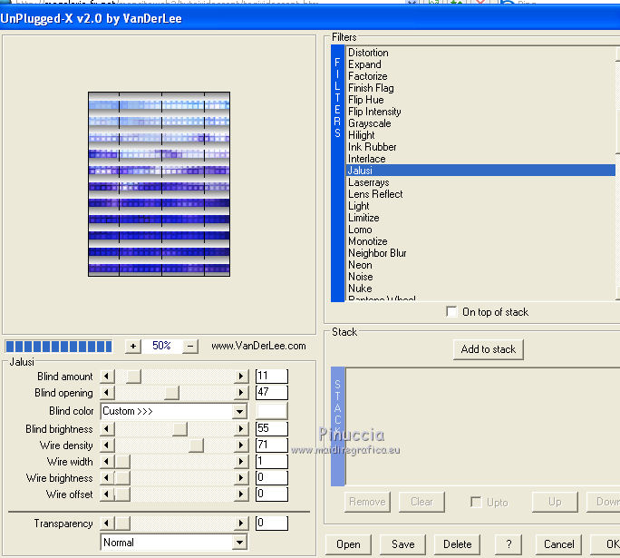
Task: Open the custom Blind color swatch
Action: pyautogui.click(x=272, y=411)
